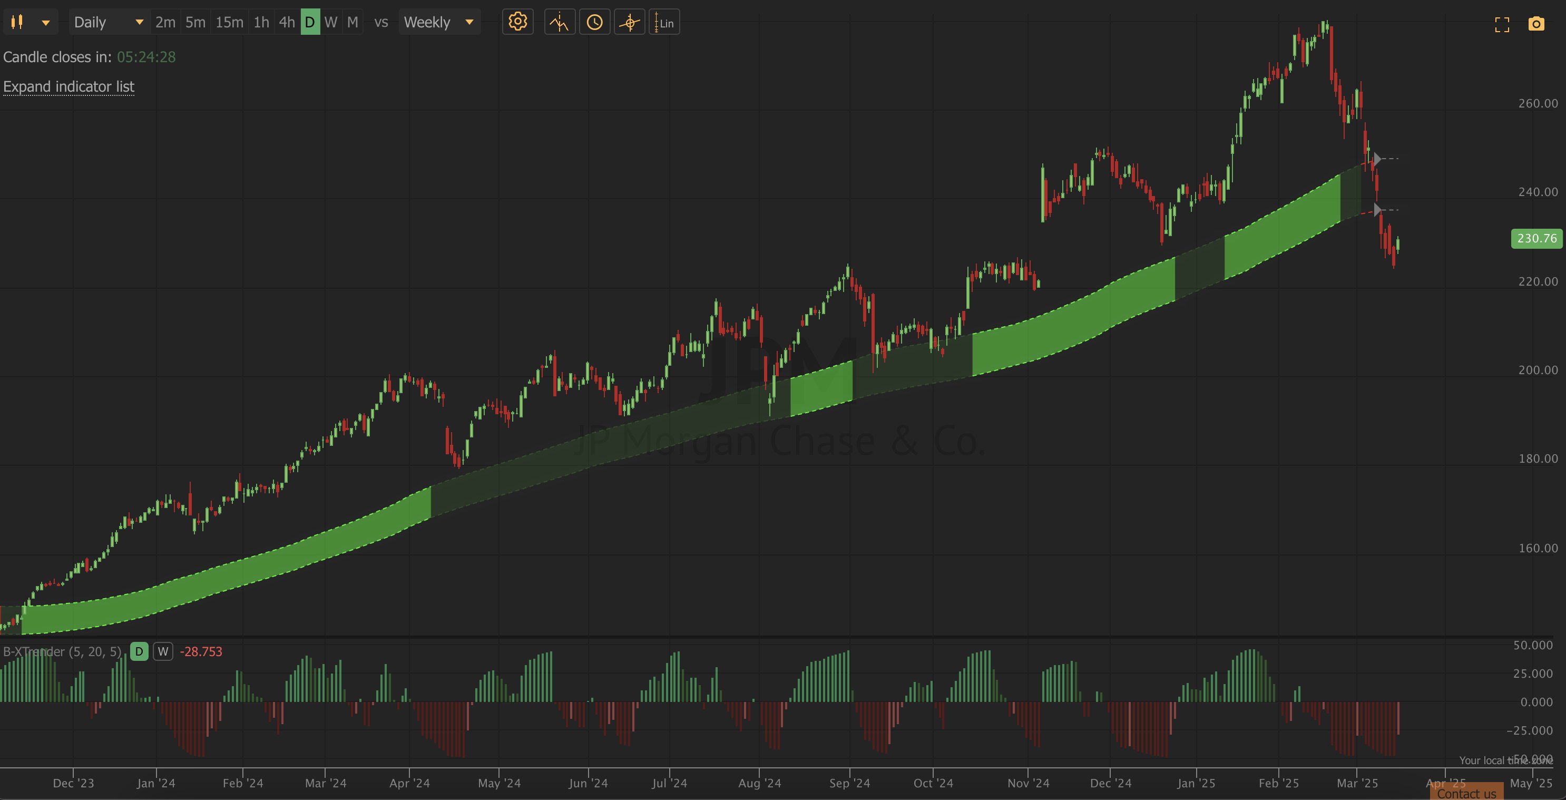Switch to the 15m timeframe
Image resolution: width=1566 pixels, height=800 pixels.
click(x=229, y=23)
